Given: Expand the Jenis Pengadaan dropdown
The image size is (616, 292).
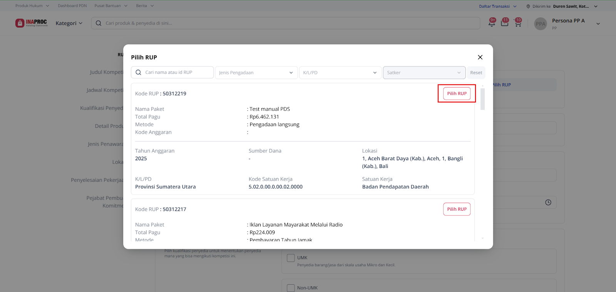Looking at the screenshot, I should [x=256, y=72].
